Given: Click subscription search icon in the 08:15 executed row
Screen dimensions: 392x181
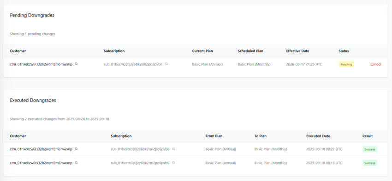Looking at the screenshot, I should pos(173,163).
